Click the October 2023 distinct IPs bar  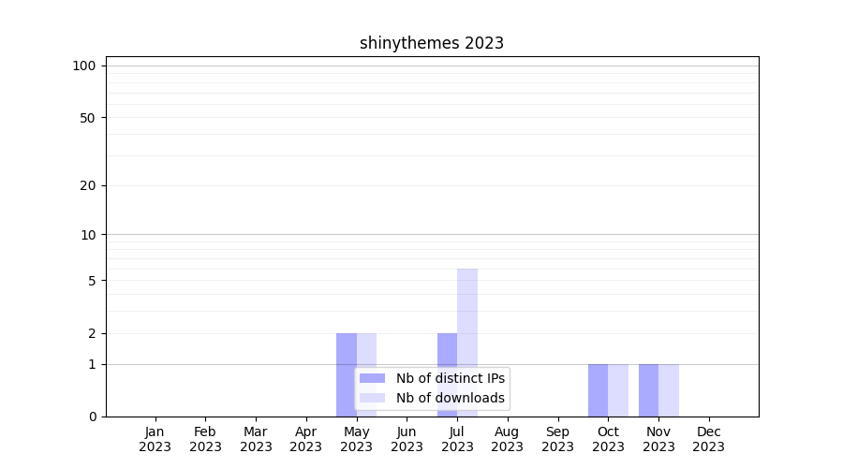(598, 390)
